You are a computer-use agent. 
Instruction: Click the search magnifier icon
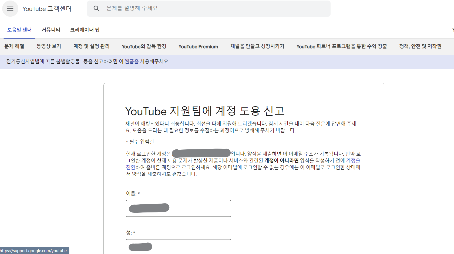click(x=96, y=9)
